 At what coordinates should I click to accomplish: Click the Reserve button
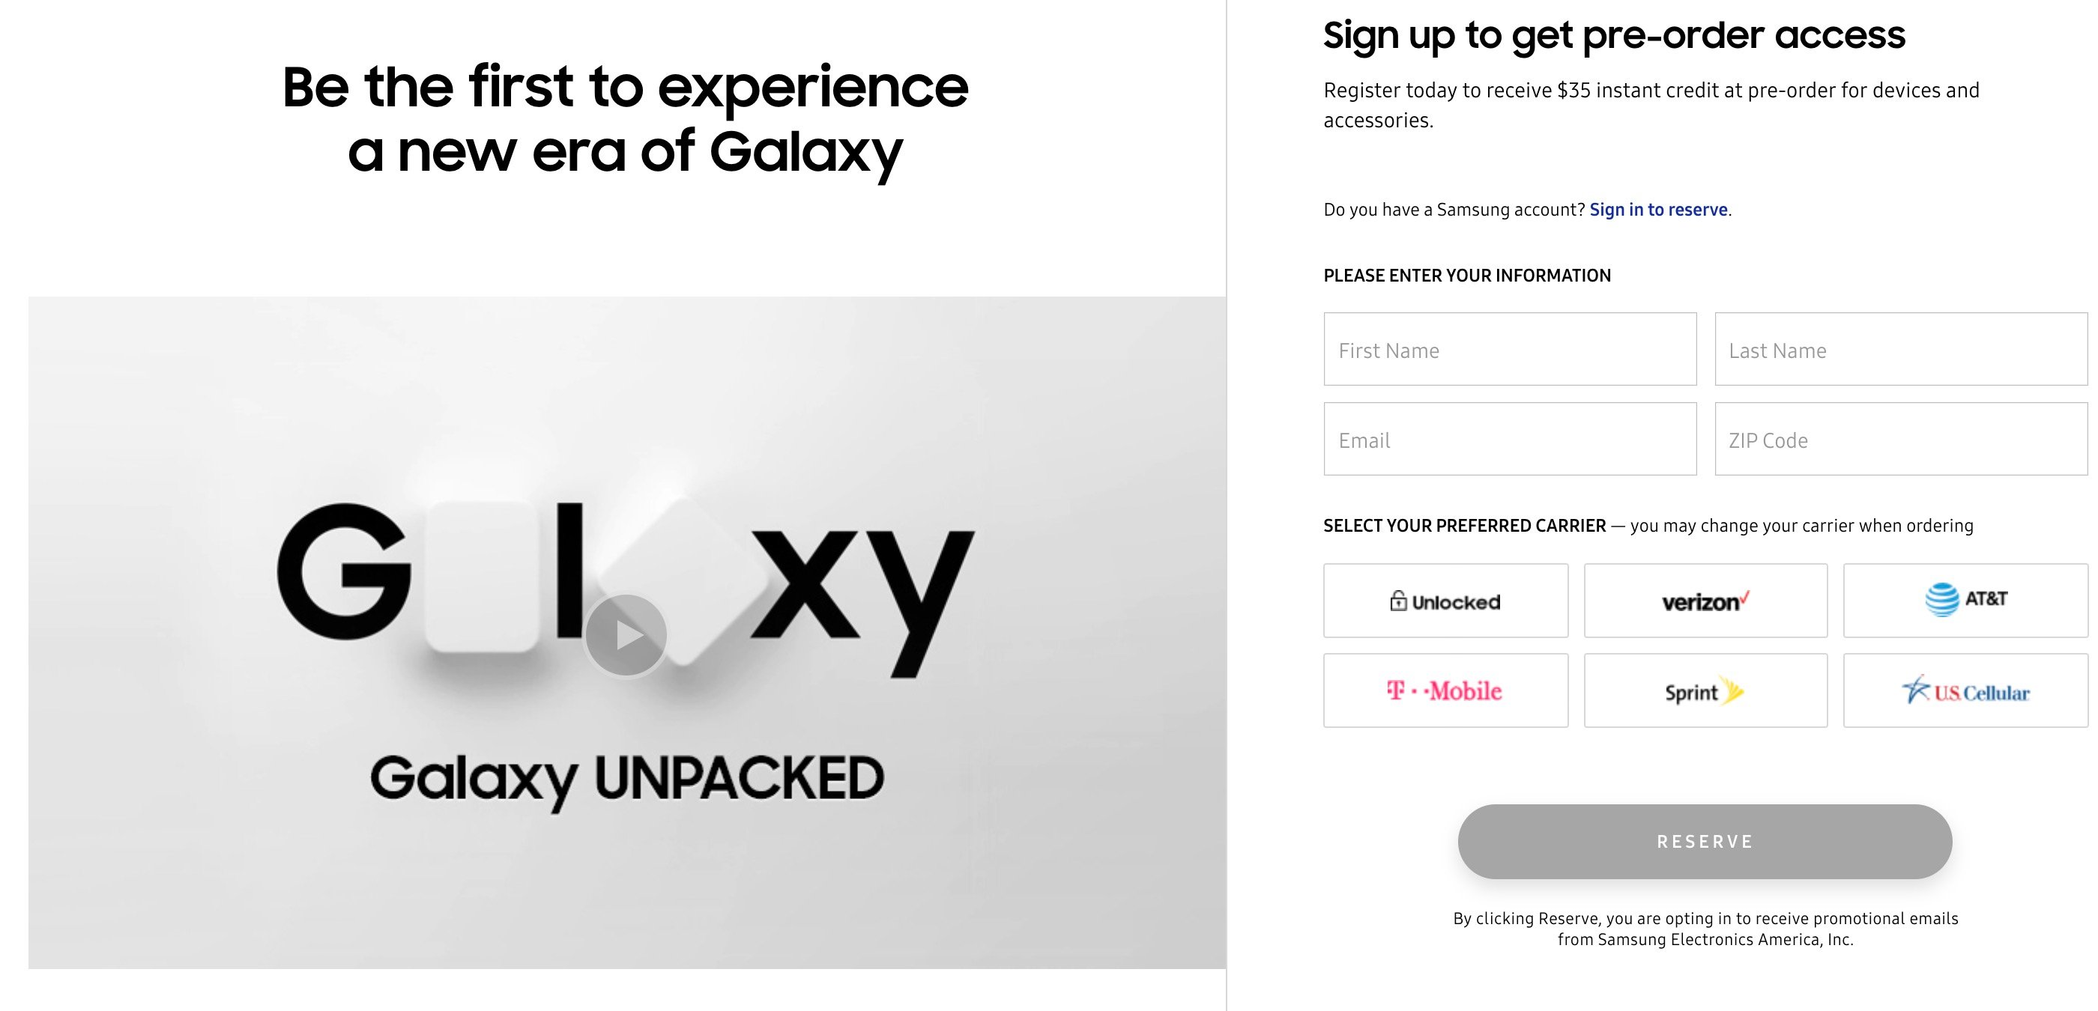tap(1705, 842)
